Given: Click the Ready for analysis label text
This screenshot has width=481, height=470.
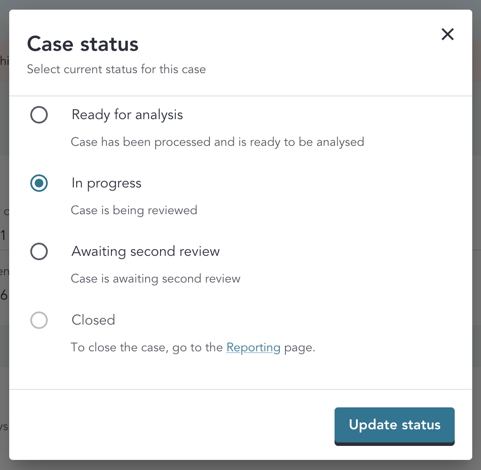Looking at the screenshot, I should (x=127, y=115).
